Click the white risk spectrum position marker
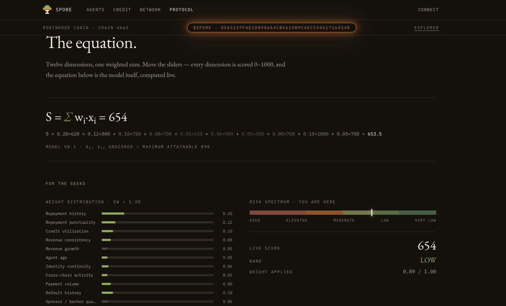506x306 pixels. [x=371, y=213]
